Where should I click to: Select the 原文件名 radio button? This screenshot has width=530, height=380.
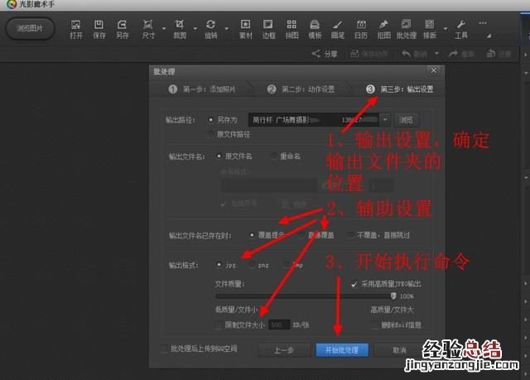tap(219, 156)
